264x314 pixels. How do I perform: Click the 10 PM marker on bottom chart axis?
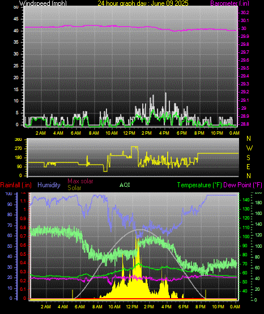(x=218, y=307)
